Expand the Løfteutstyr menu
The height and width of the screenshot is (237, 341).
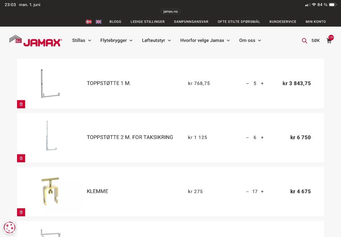pyautogui.click(x=156, y=41)
